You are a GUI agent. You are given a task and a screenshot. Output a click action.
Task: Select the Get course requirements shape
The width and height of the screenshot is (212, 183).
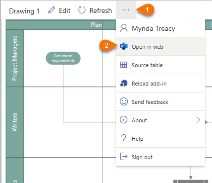pos(63,58)
